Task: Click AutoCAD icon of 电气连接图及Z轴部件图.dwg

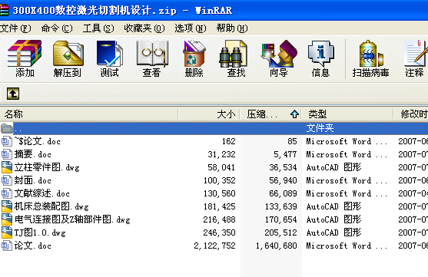Action: click(7, 219)
